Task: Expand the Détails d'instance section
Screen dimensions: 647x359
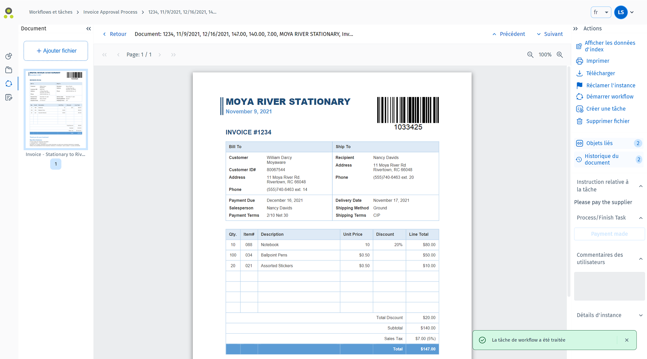Action: click(641, 315)
